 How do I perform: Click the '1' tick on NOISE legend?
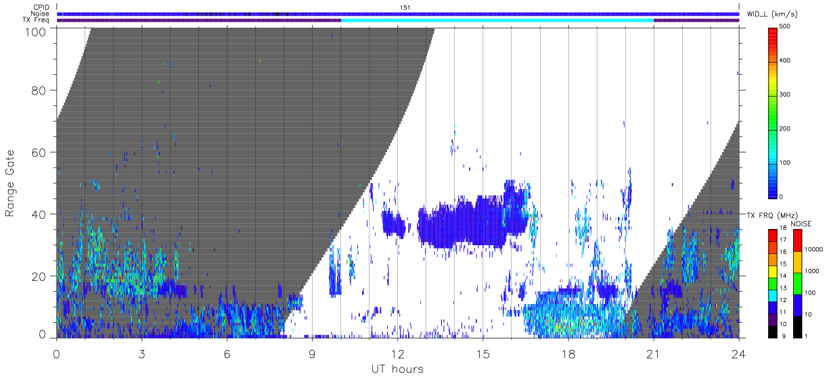pyautogui.click(x=807, y=336)
